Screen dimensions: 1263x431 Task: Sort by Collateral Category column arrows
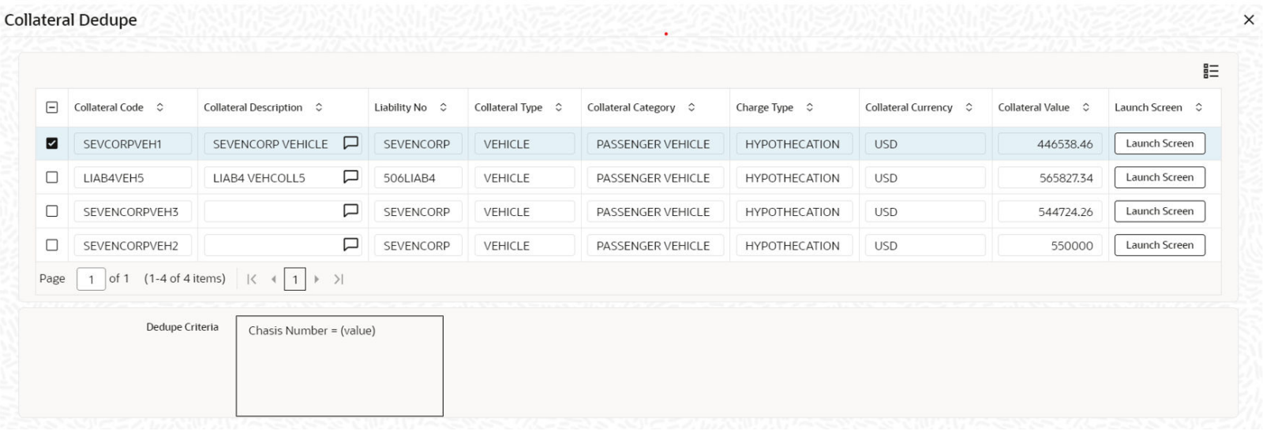click(691, 107)
